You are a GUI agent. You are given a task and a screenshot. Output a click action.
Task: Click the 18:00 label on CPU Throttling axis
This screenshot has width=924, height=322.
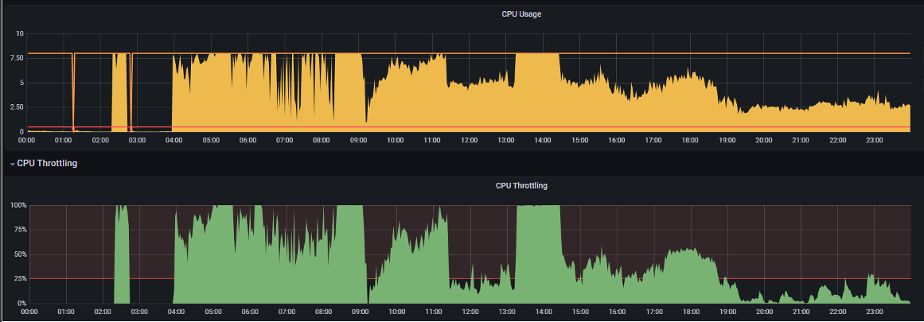(x=691, y=312)
